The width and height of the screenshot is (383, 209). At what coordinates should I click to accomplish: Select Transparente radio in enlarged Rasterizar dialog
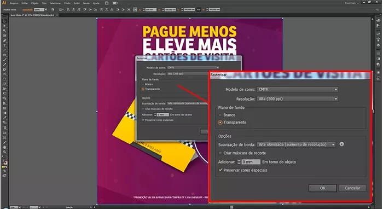point(220,123)
